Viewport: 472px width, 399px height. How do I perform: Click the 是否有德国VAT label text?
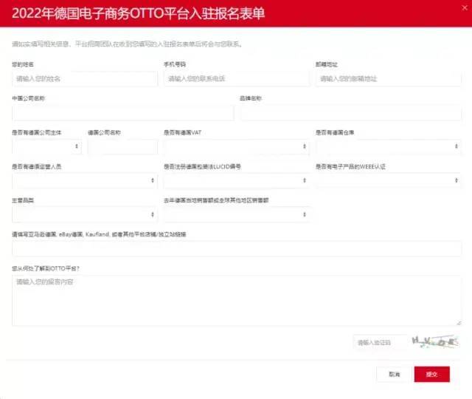(x=182, y=132)
